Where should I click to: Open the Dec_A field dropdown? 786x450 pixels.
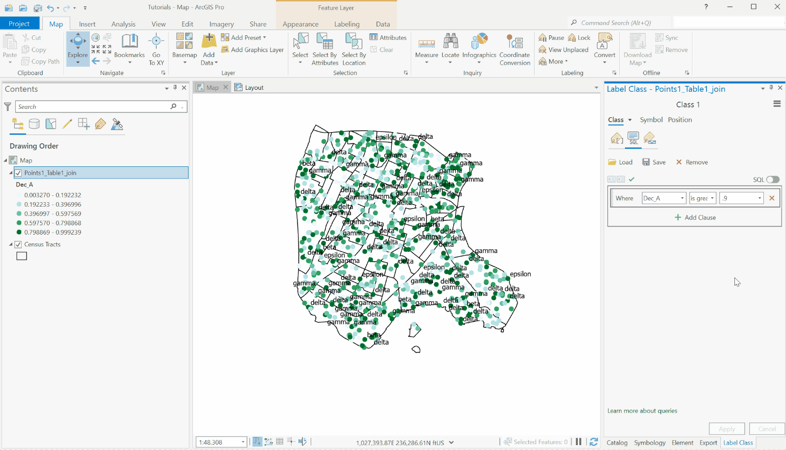point(684,198)
